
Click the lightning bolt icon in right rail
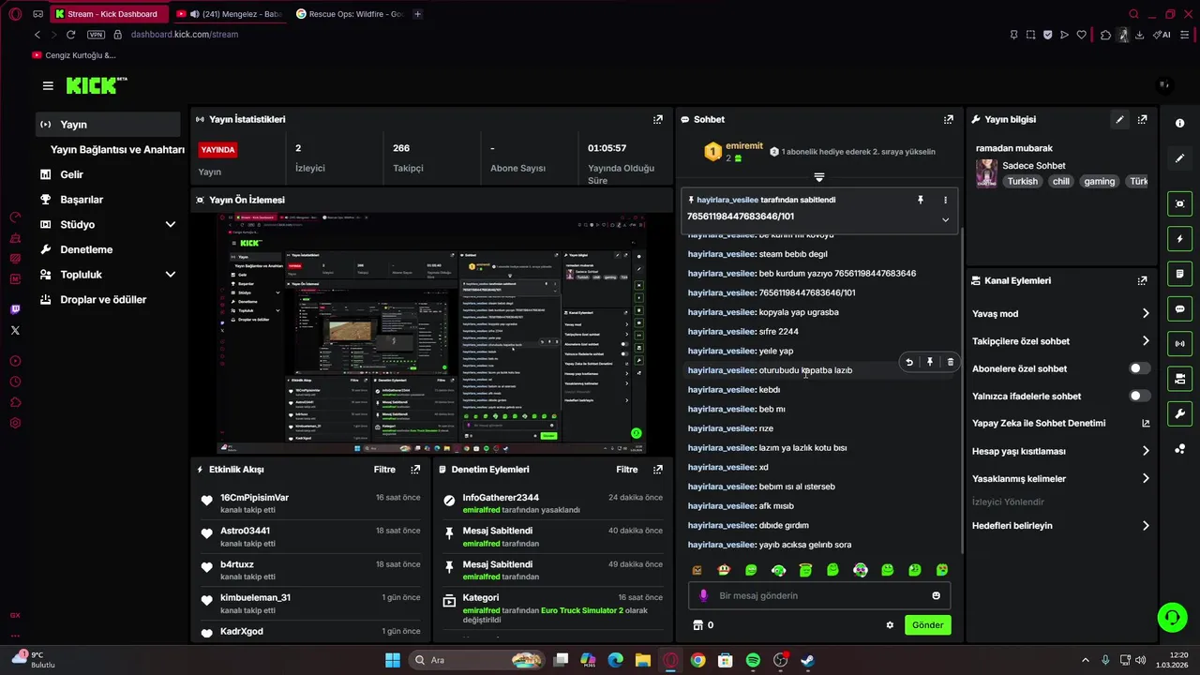click(1179, 239)
